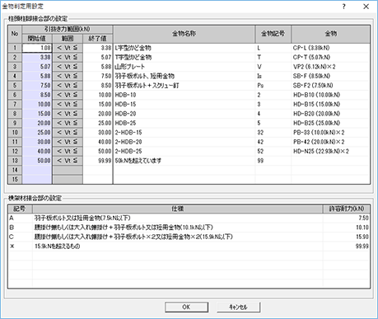Select start value 50.00 in row 13
378x319 pixels.
[37, 161]
